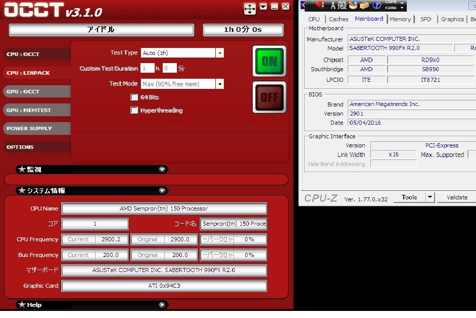
Task: Click the IME language bar grip handle
Action: pyautogui.click(x=309, y=5)
